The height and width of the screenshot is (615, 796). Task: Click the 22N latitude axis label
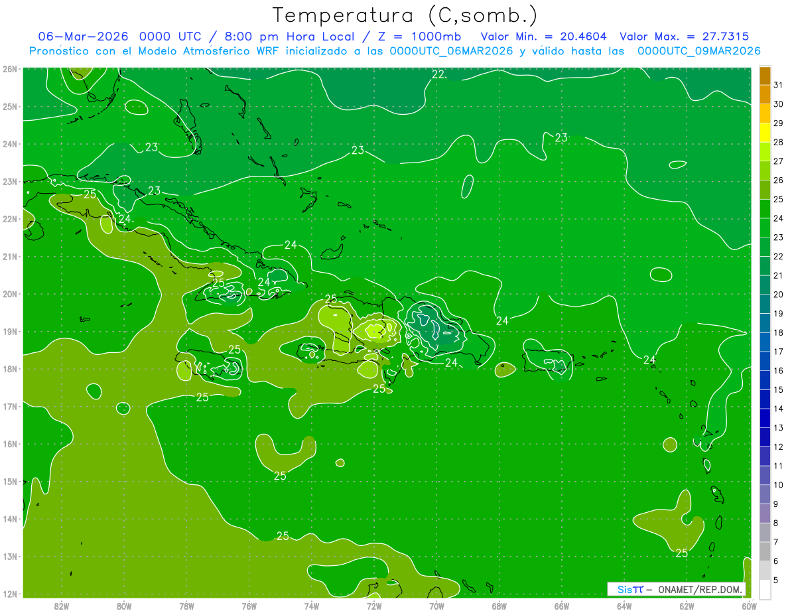[x=10, y=219]
